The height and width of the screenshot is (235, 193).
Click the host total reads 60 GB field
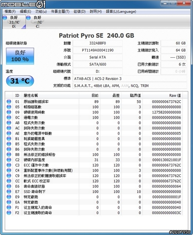174,43
